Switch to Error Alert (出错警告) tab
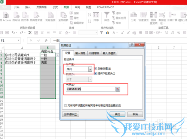187x139 pixels. 94,53
